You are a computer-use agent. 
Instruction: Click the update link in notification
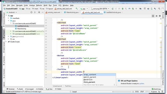(141, 84)
